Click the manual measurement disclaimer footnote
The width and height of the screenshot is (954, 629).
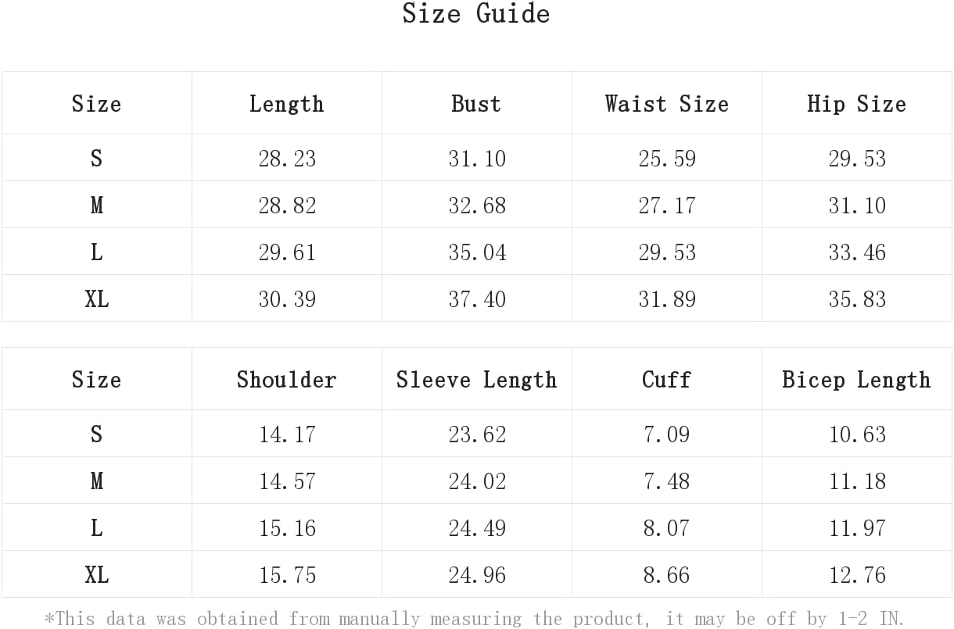(x=475, y=619)
